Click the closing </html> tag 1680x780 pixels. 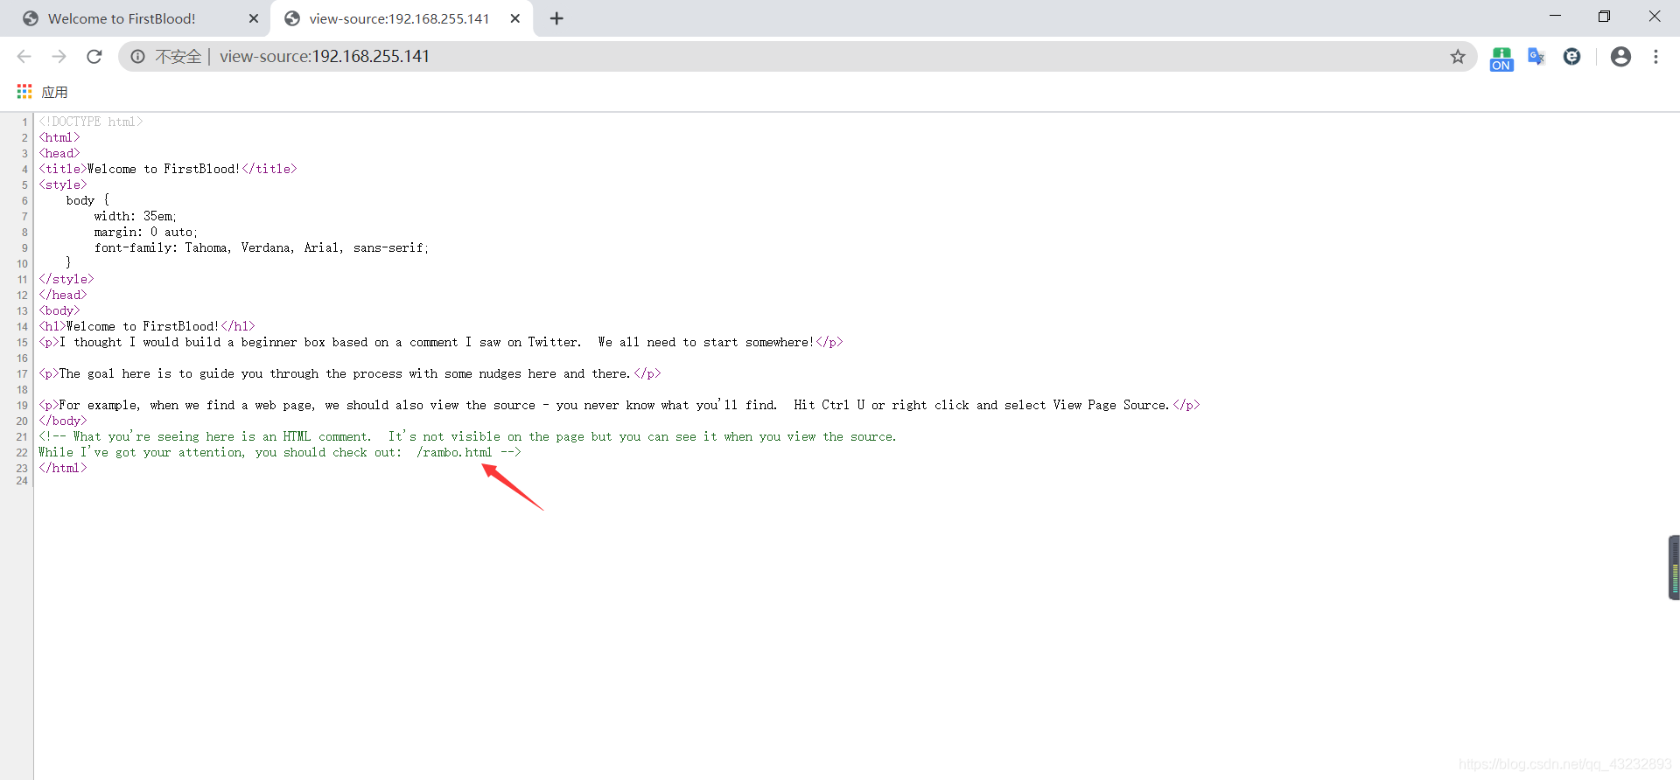click(x=63, y=468)
